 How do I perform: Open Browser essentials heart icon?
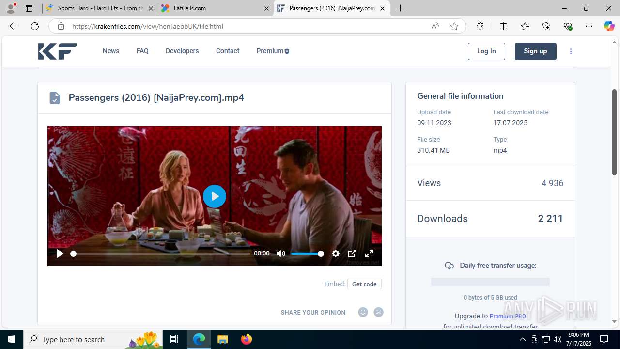tap(568, 26)
